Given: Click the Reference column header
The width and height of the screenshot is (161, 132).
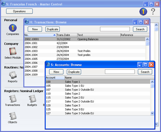Looking at the screenshot, I should click(135, 35).
